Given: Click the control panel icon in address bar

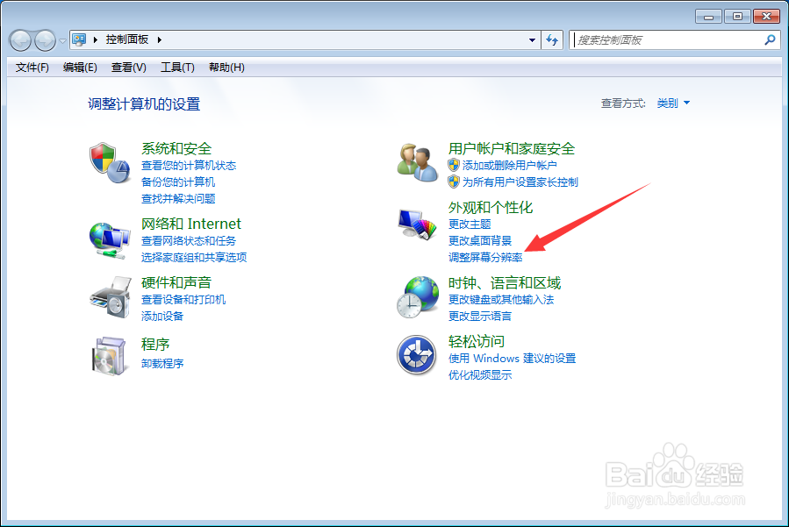Looking at the screenshot, I should click(79, 39).
